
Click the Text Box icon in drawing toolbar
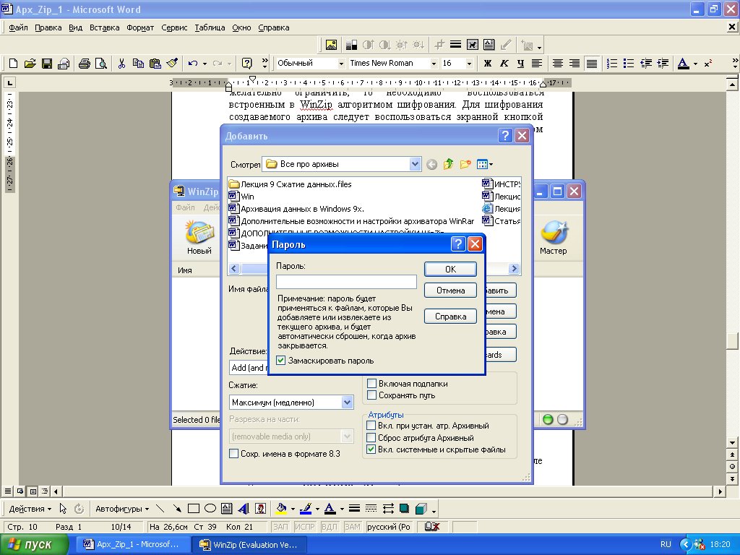click(226, 508)
